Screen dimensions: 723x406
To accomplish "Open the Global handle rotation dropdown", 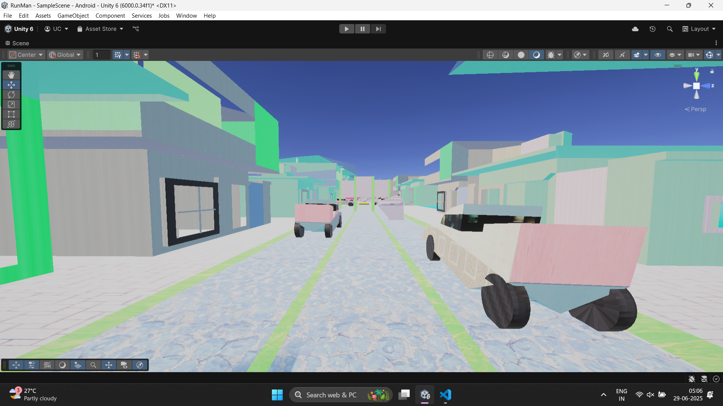I will (65, 55).
